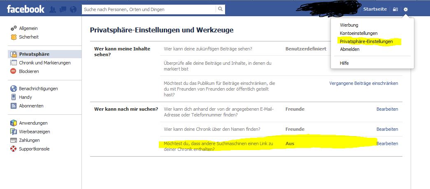Click 'Wer kann nach mir suchen?' heading
The width and height of the screenshot is (430, 189).
point(126,109)
